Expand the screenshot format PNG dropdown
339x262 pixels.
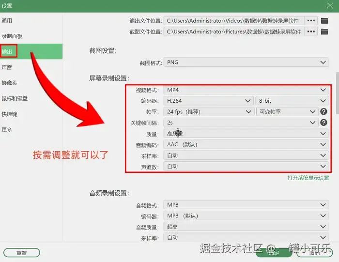coord(246,62)
